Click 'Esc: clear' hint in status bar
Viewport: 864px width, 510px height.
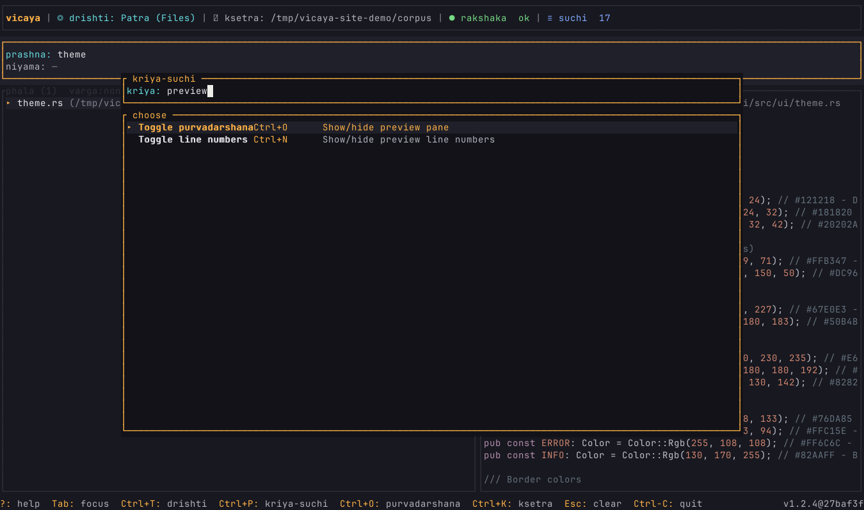coord(593,504)
